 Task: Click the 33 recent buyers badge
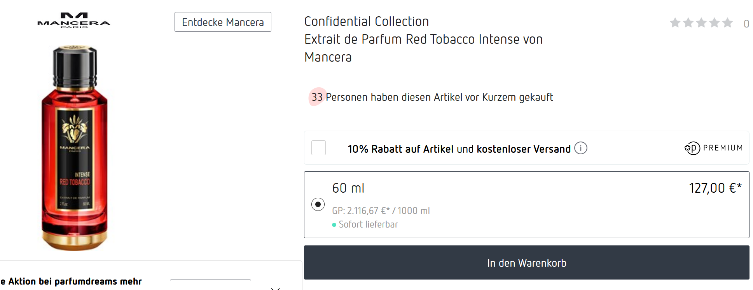pos(317,97)
